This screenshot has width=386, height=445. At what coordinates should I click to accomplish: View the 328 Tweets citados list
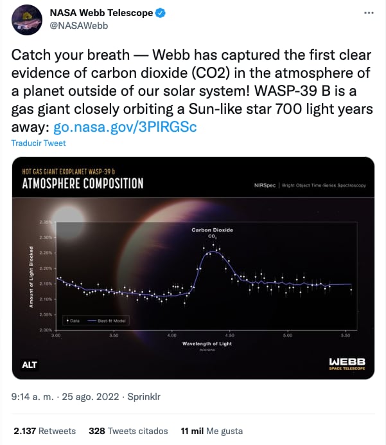pyautogui.click(x=128, y=431)
